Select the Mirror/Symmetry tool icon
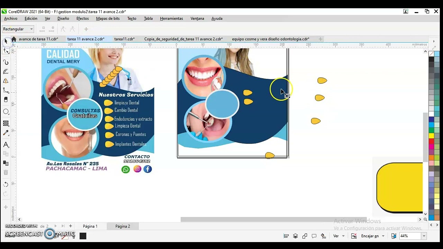The height and width of the screenshot is (249, 443). [6, 81]
